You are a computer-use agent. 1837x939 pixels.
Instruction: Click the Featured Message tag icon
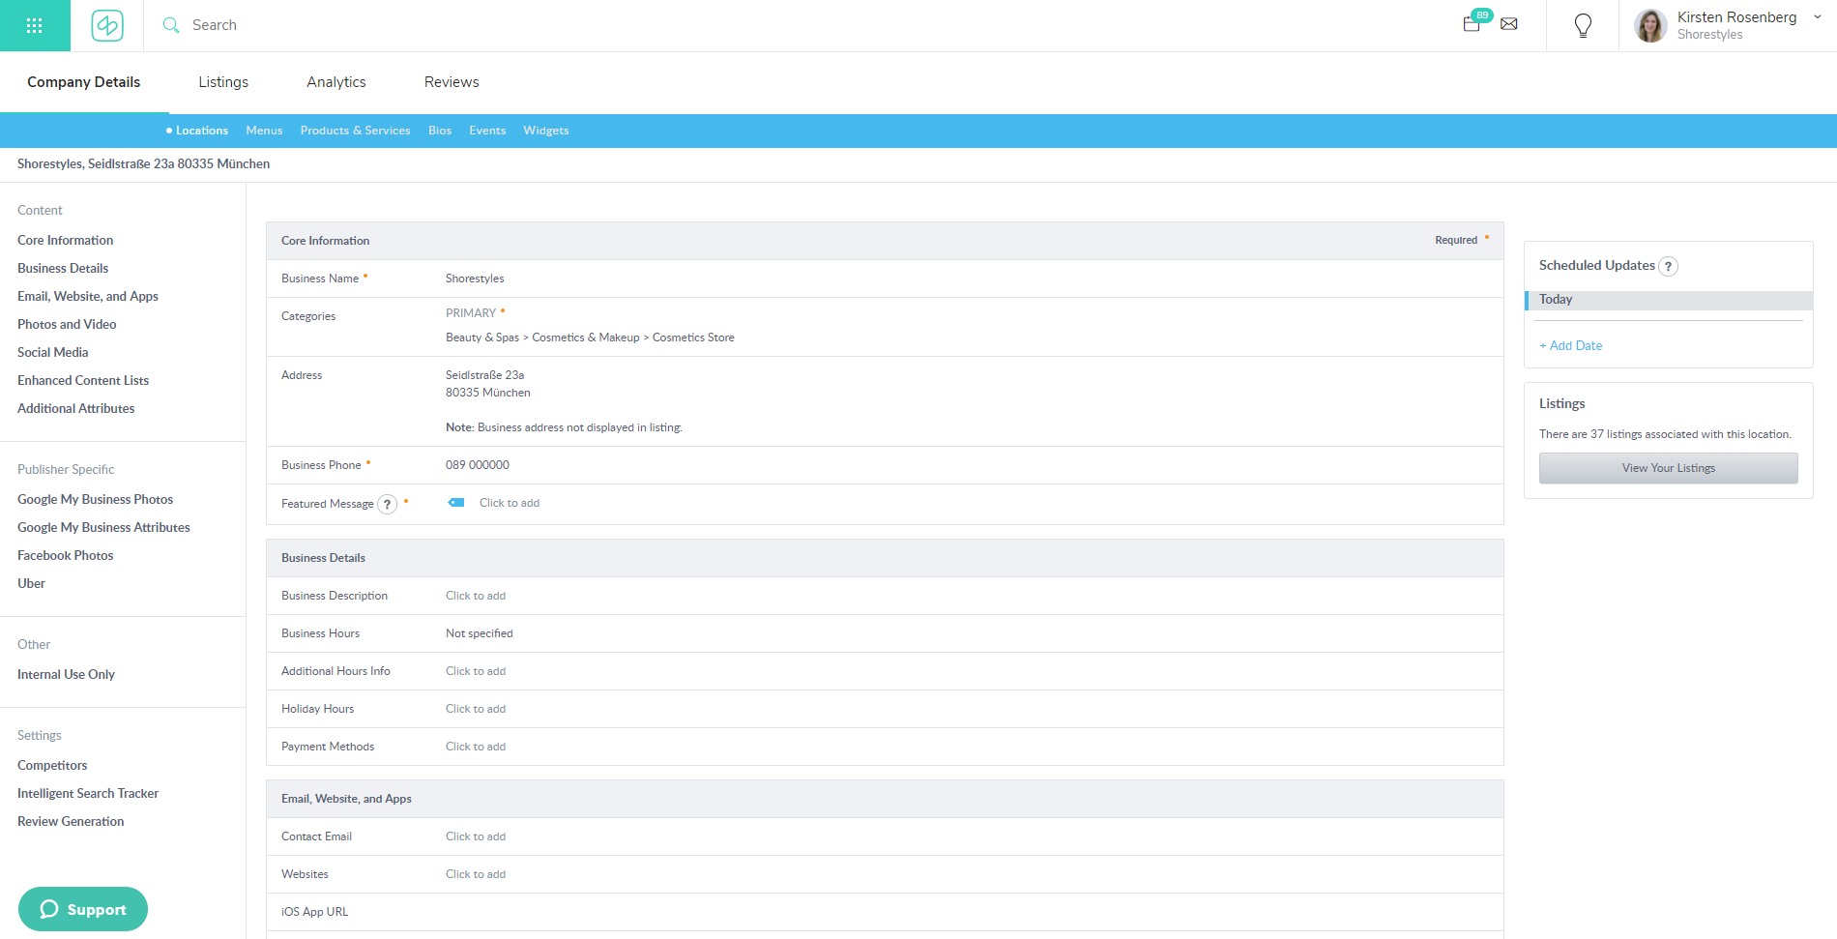[456, 503]
